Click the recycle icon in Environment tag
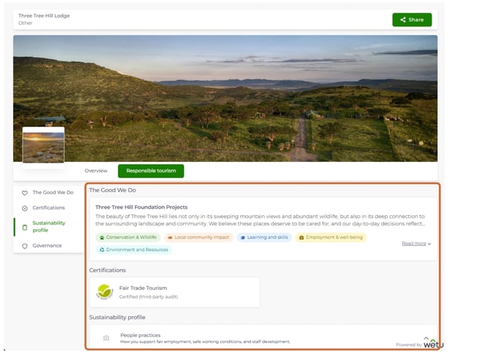Viewport: 491px width, 353px height. coord(102,250)
